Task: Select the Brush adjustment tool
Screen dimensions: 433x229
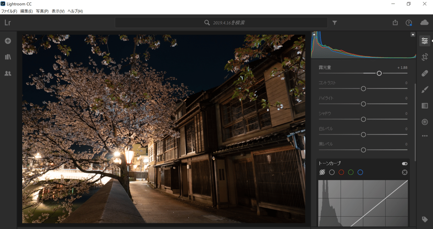Action: [x=425, y=89]
